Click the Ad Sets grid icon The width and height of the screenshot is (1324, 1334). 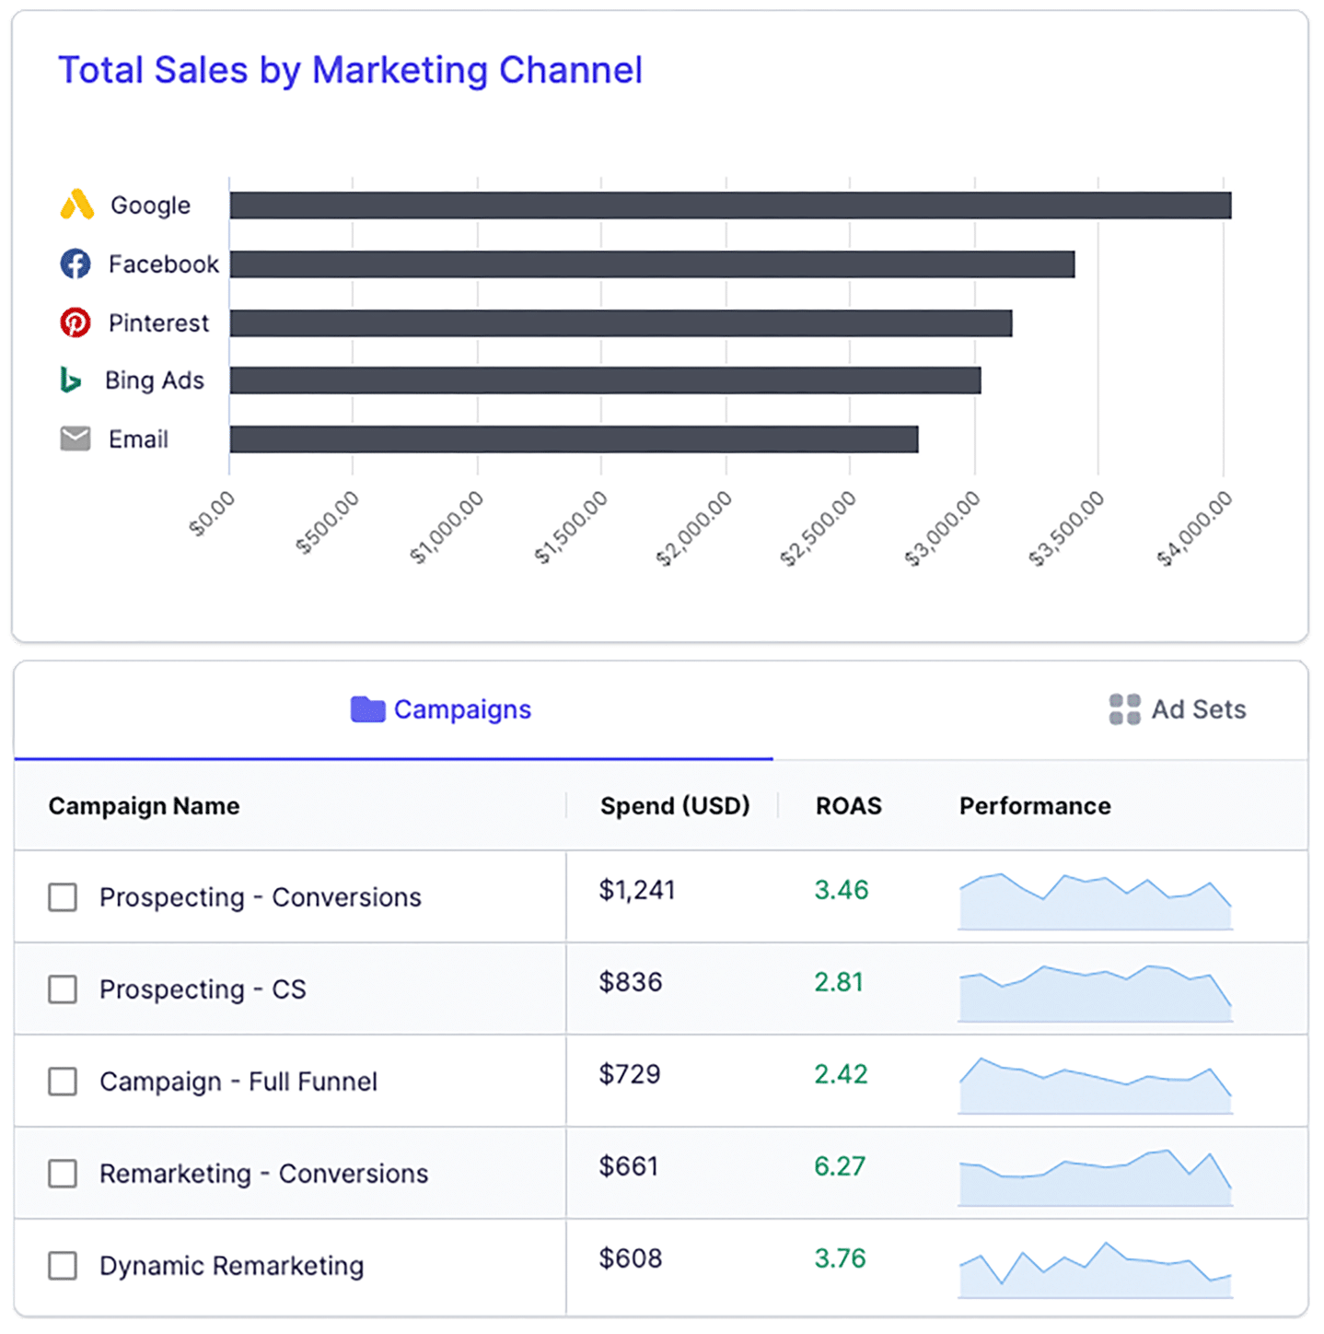point(1124,709)
